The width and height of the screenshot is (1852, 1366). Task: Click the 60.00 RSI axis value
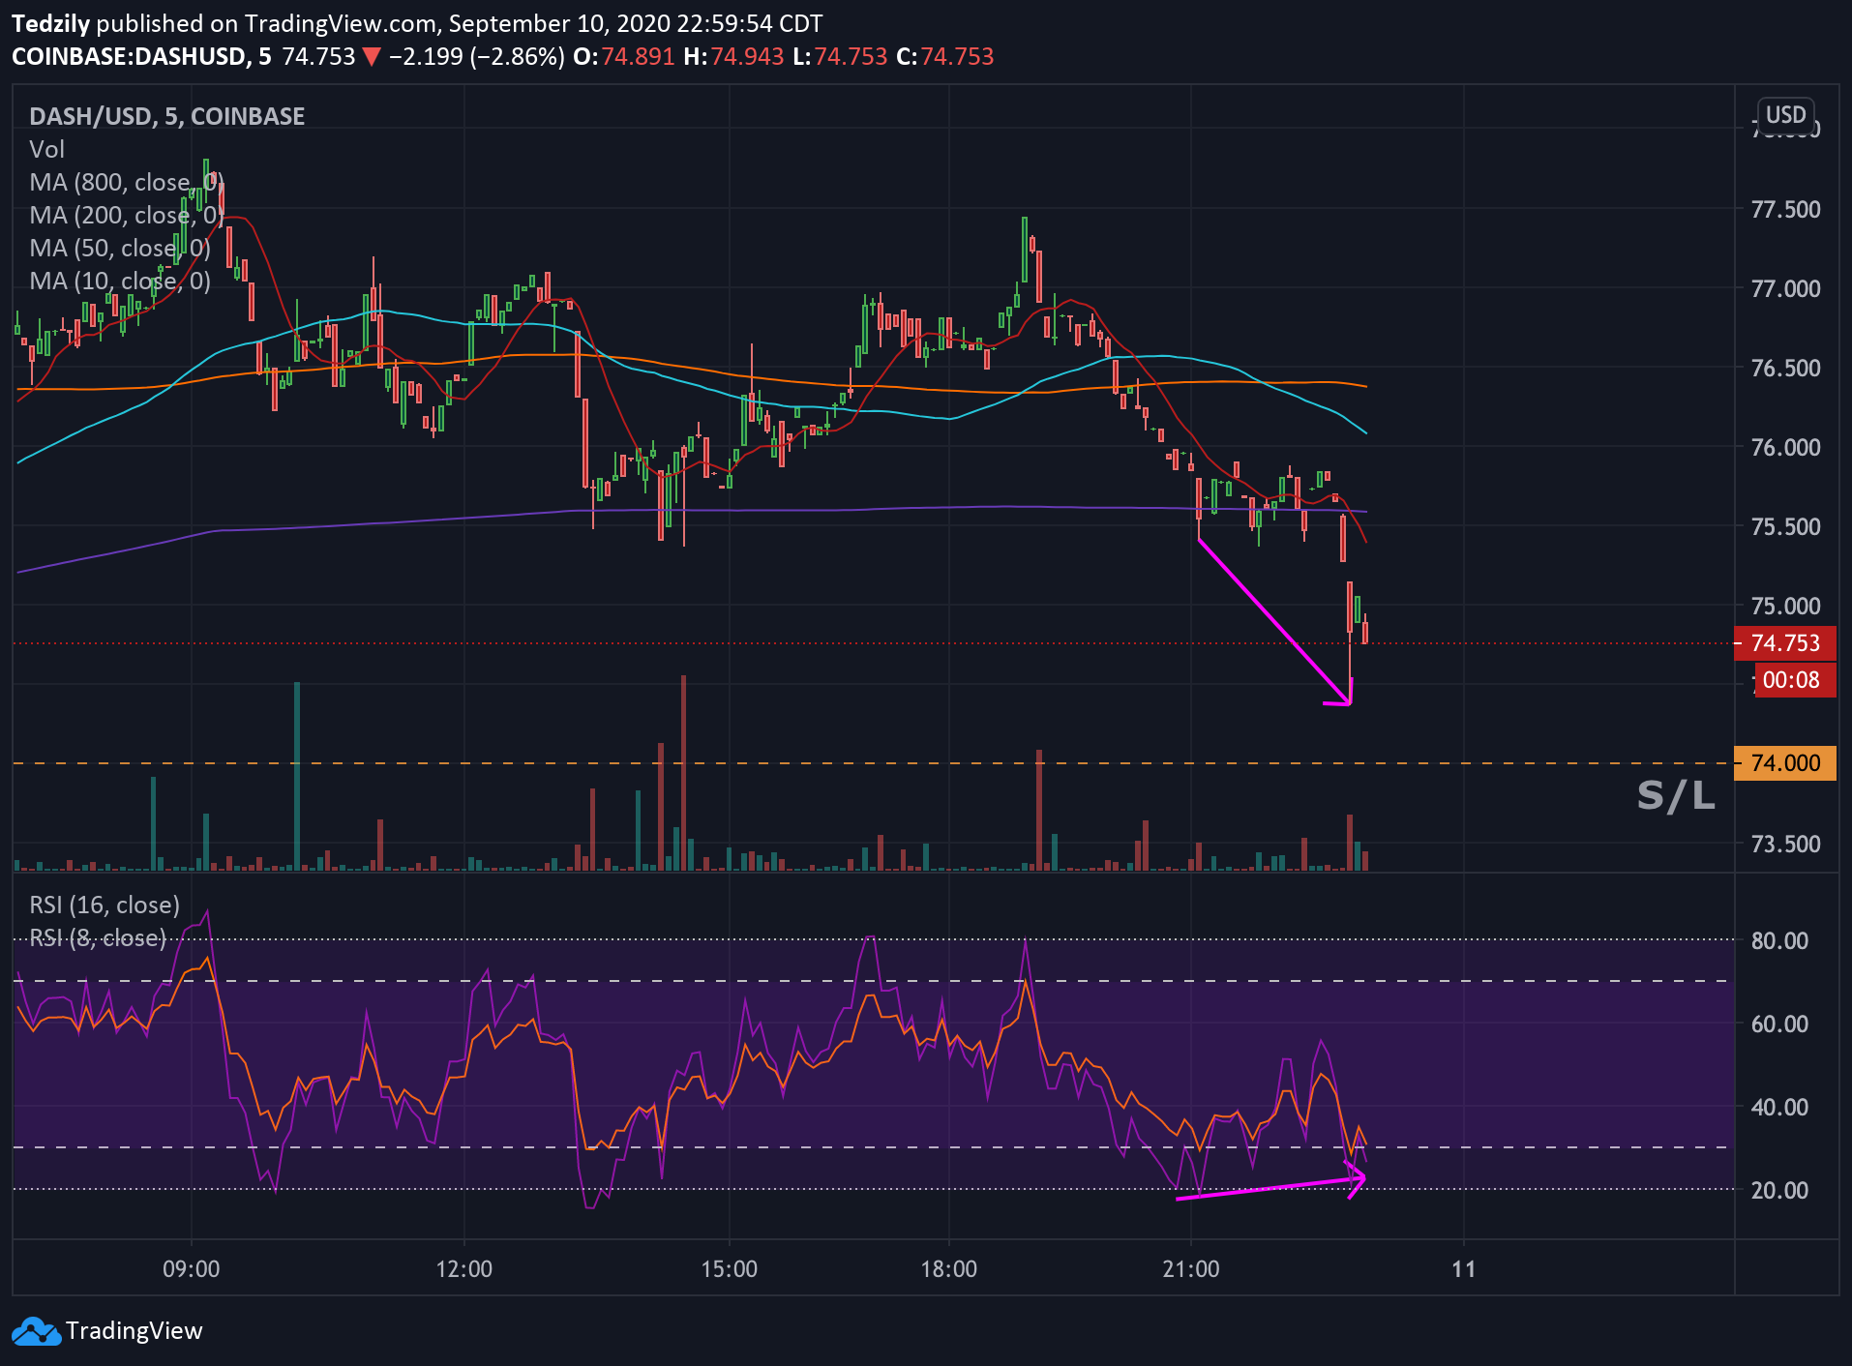coord(1779,1024)
